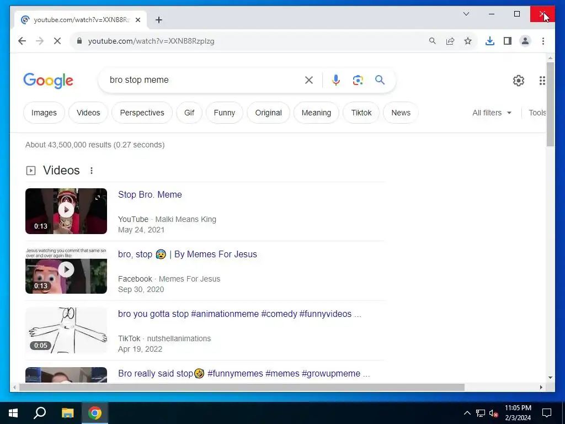Open the muted volume tray icon
The image size is (565, 424).
pos(494,413)
